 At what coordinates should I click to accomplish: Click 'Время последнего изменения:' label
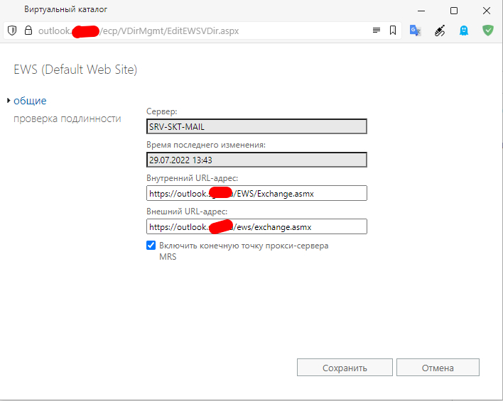206,145
